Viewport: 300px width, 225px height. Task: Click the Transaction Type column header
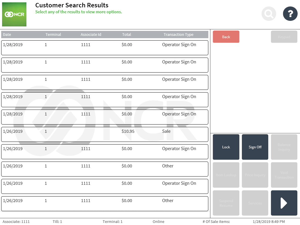point(178,35)
